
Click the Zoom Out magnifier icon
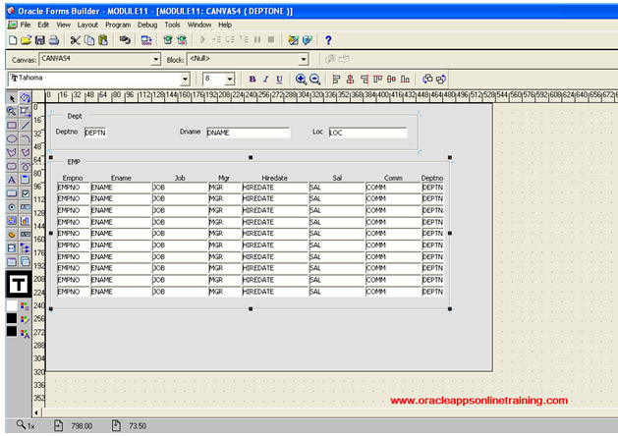click(314, 79)
